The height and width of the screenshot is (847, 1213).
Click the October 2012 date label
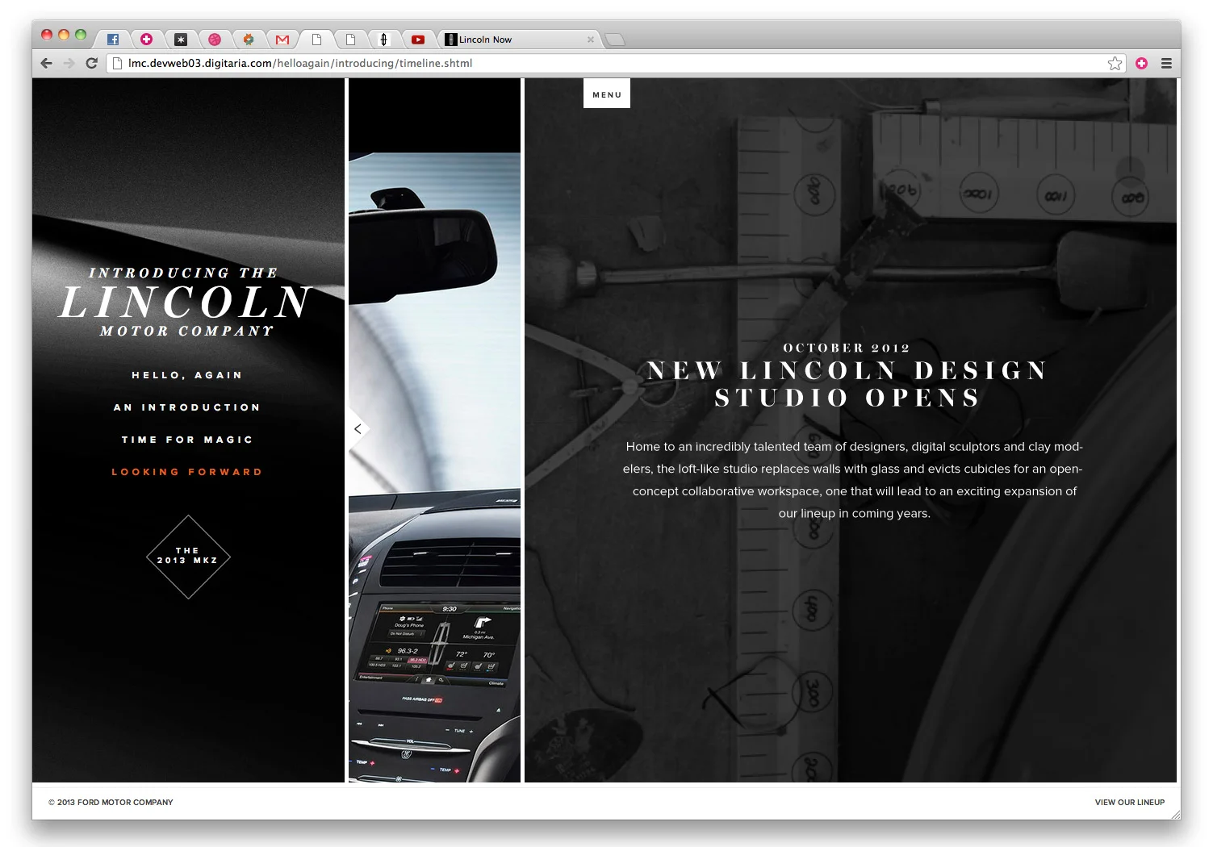coord(847,348)
